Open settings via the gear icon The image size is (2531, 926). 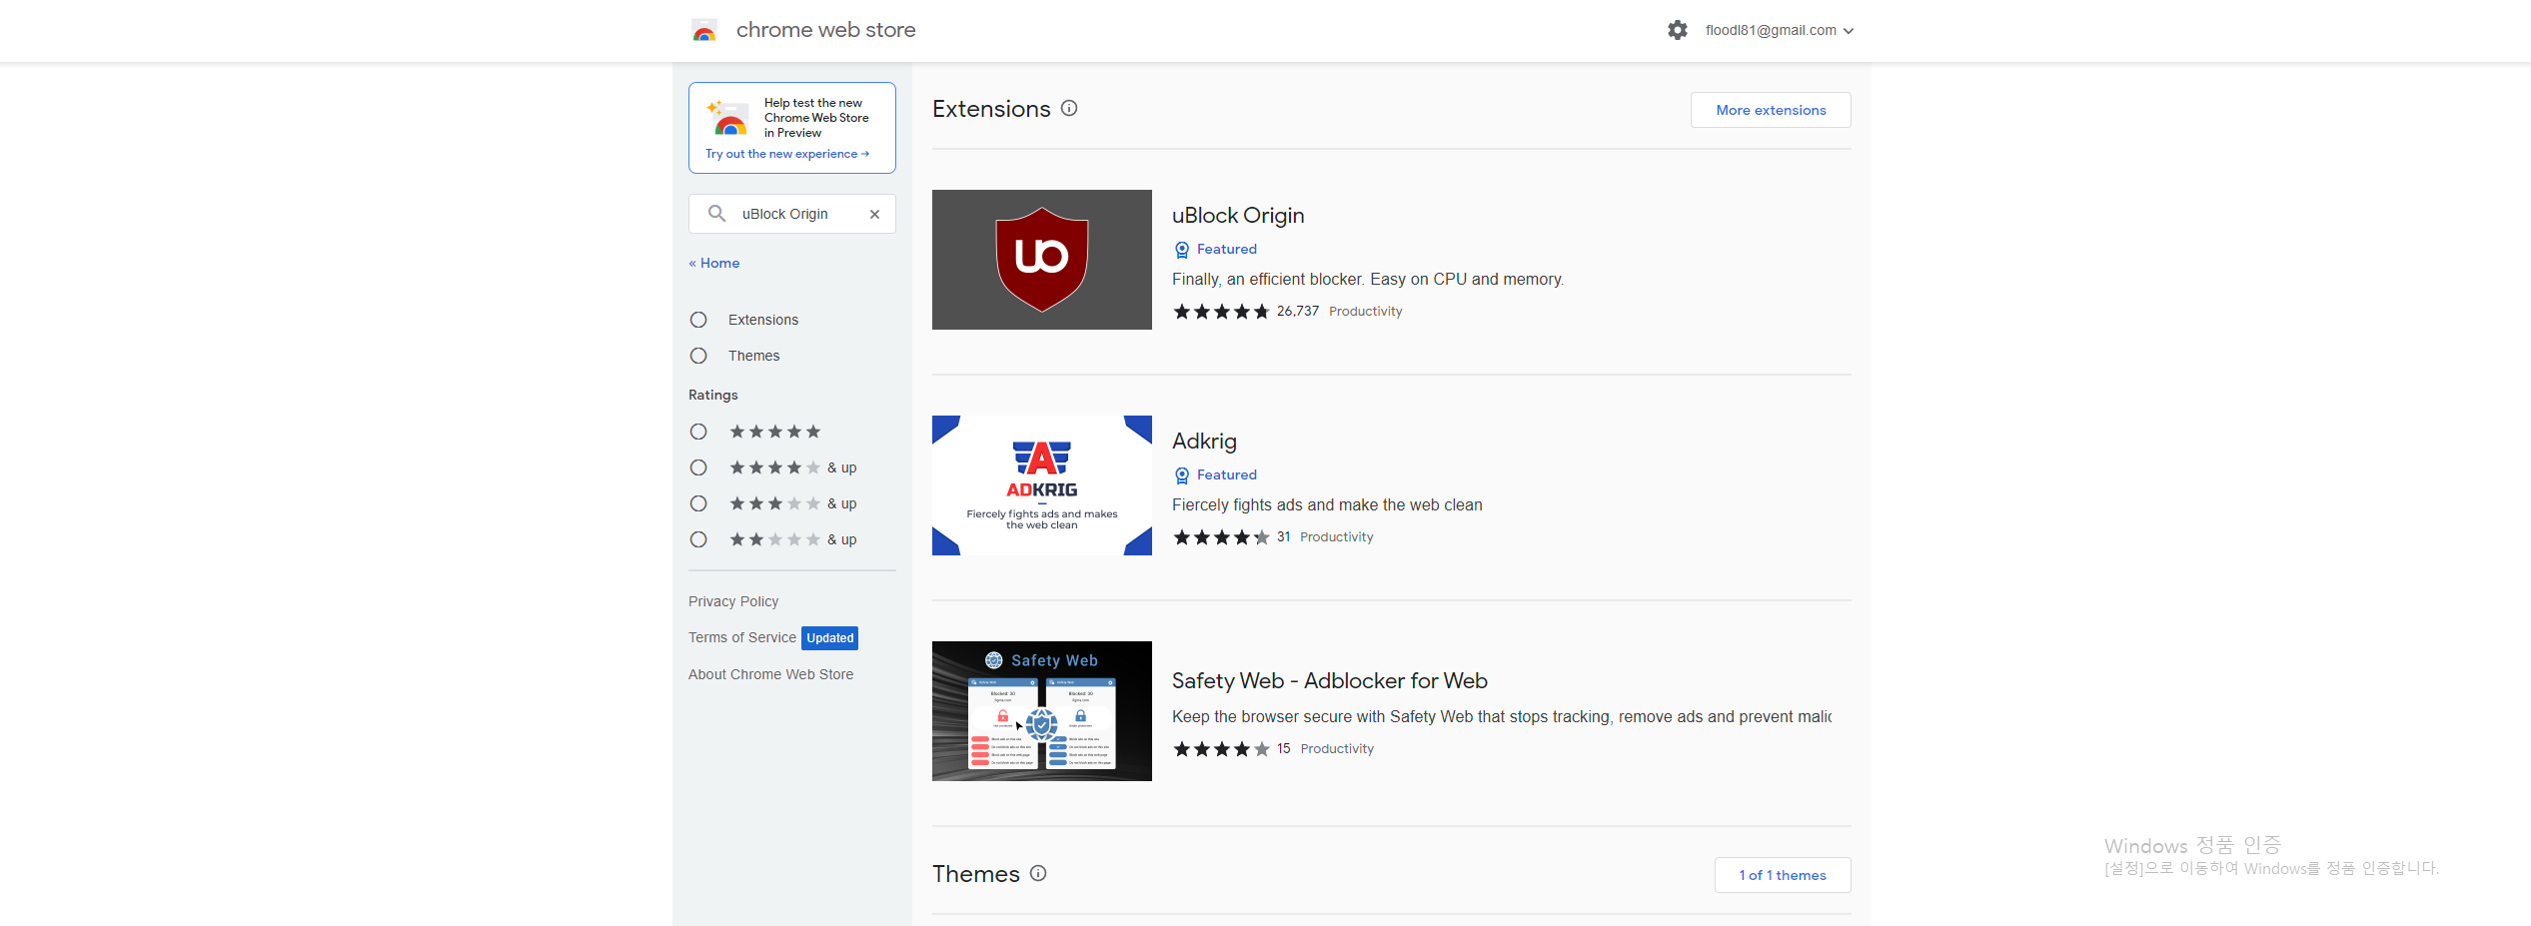(x=1678, y=30)
